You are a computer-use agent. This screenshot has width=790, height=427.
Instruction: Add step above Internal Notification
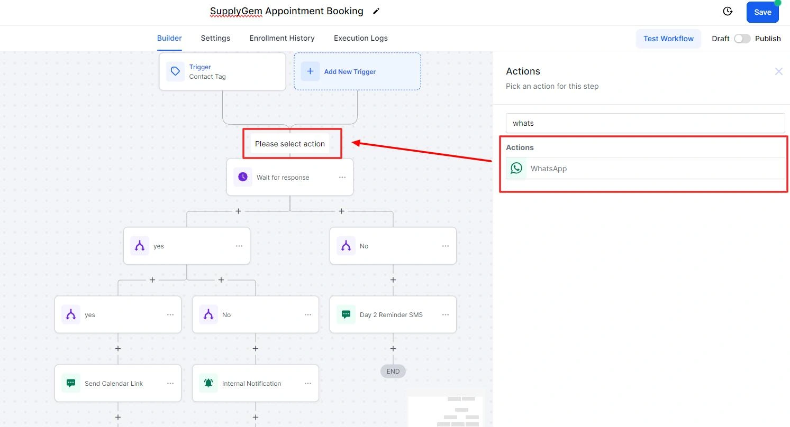pyautogui.click(x=256, y=348)
